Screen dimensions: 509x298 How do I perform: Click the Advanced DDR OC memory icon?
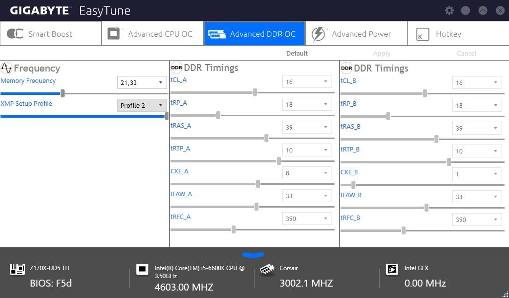[x=217, y=34]
